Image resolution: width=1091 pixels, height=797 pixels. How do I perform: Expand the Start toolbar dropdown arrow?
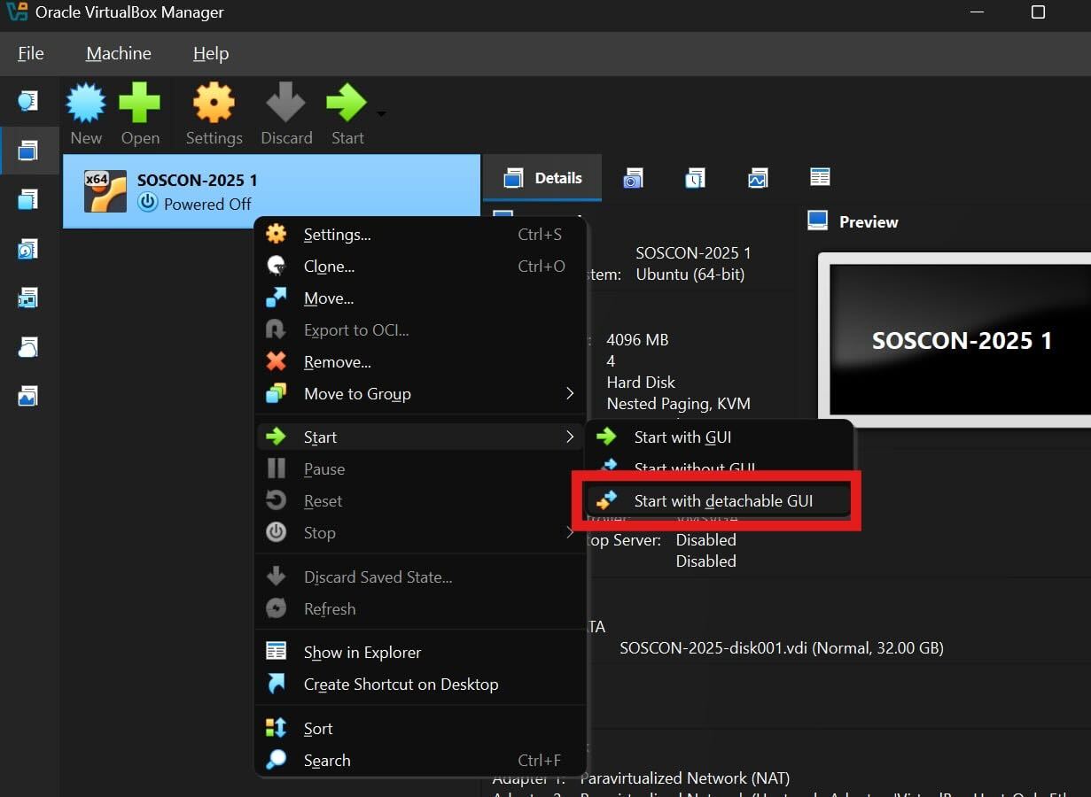point(381,114)
